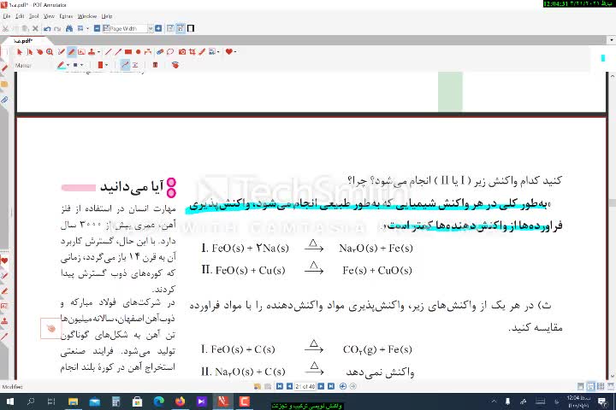Image resolution: width=616 pixels, height=410 pixels.
Task: Delete annotation with trash can icon
Action: point(155,65)
